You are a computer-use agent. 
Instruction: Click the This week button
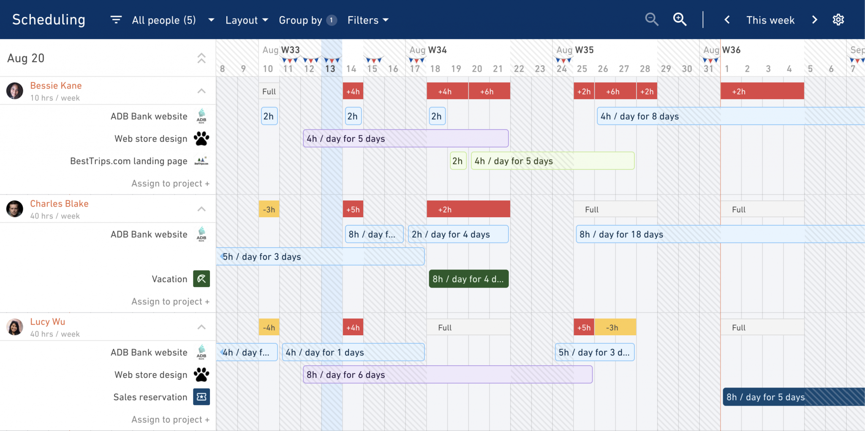[x=770, y=20]
